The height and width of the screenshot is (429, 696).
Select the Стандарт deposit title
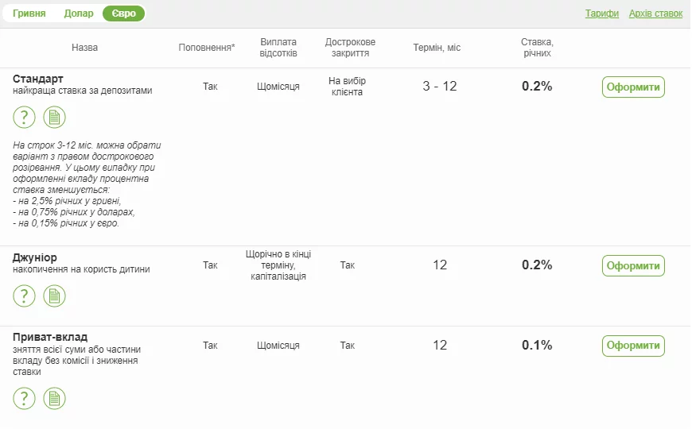[37, 79]
